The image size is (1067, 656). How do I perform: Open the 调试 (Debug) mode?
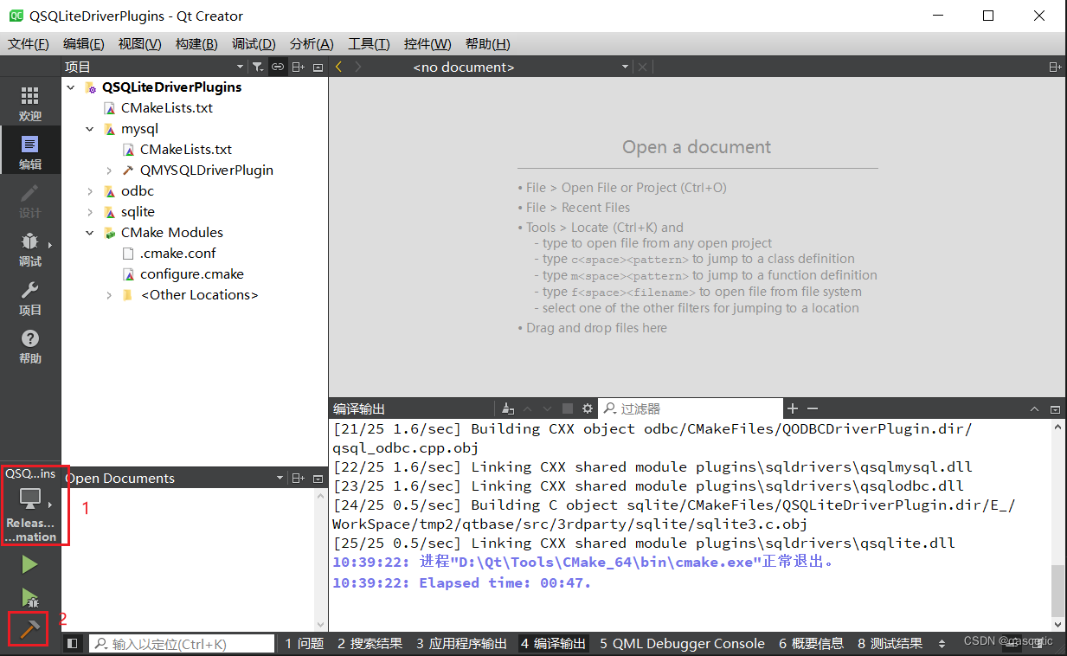30,248
